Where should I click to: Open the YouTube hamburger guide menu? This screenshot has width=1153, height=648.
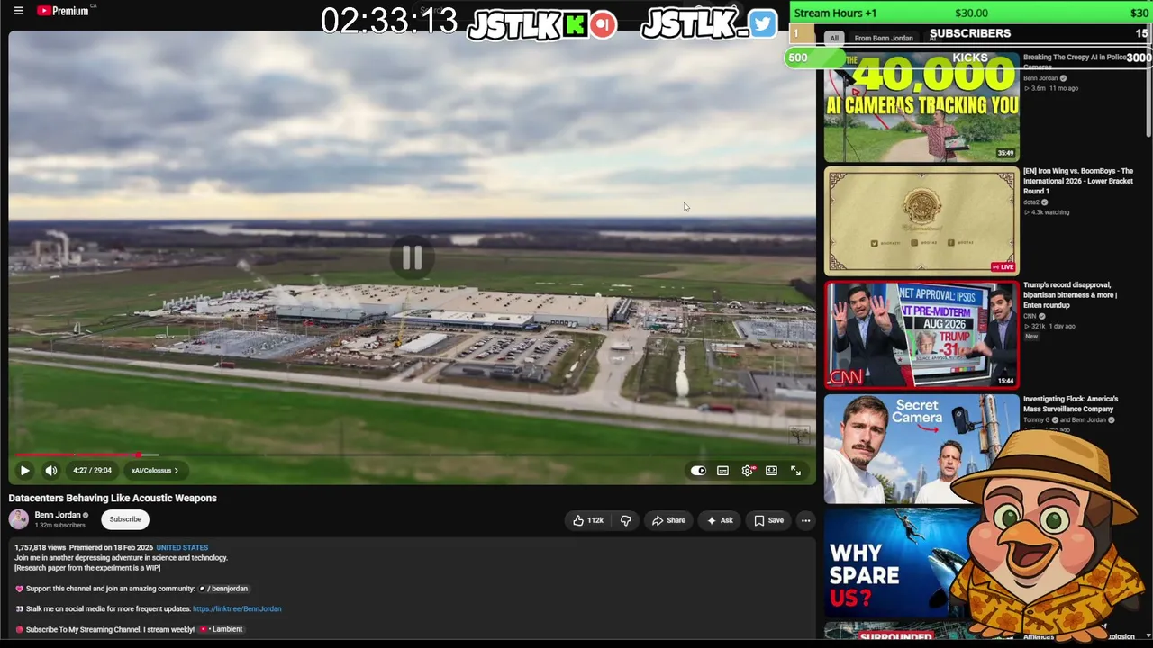click(18, 11)
